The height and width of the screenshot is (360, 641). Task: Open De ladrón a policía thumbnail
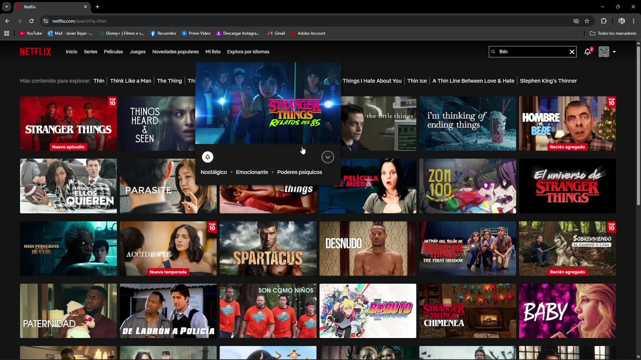pyautogui.click(x=168, y=311)
